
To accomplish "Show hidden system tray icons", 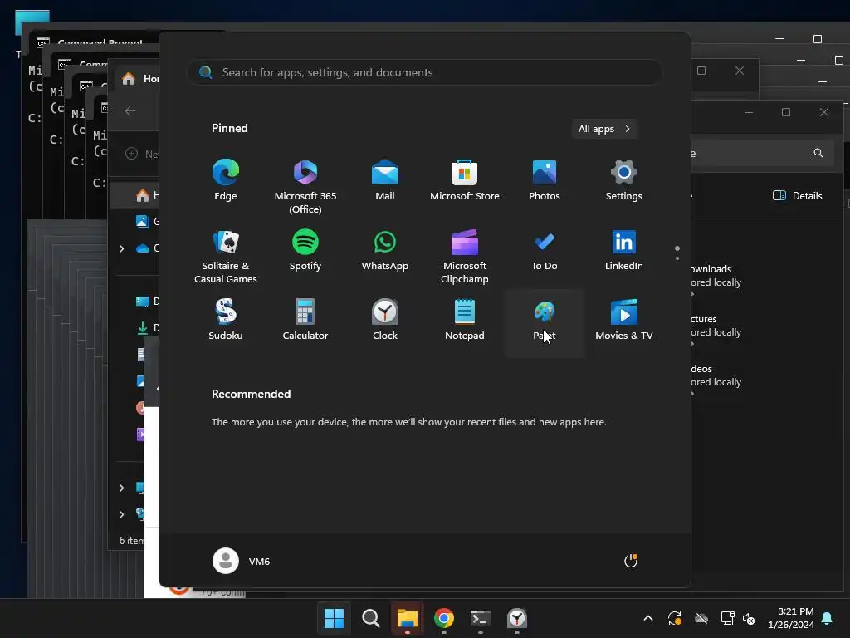I will pyautogui.click(x=647, y=618).
